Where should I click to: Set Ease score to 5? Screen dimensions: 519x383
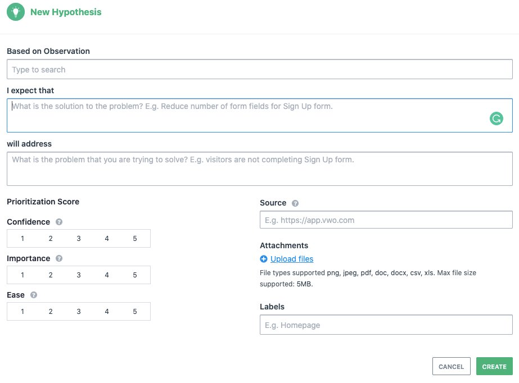coord(135,311)
